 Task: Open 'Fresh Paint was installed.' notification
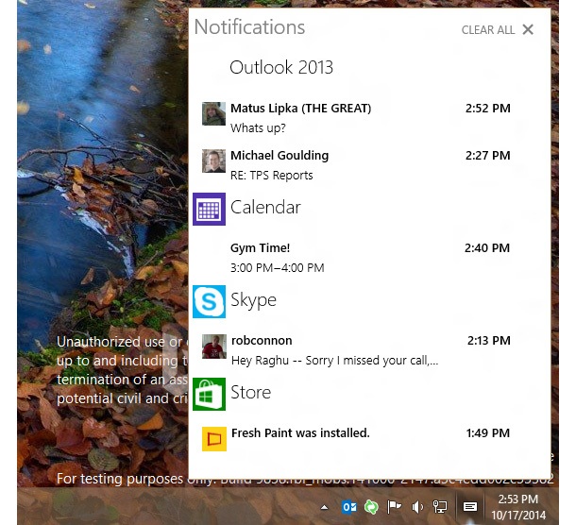356,439
